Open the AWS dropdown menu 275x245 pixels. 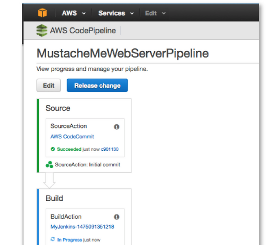point(74,13)
